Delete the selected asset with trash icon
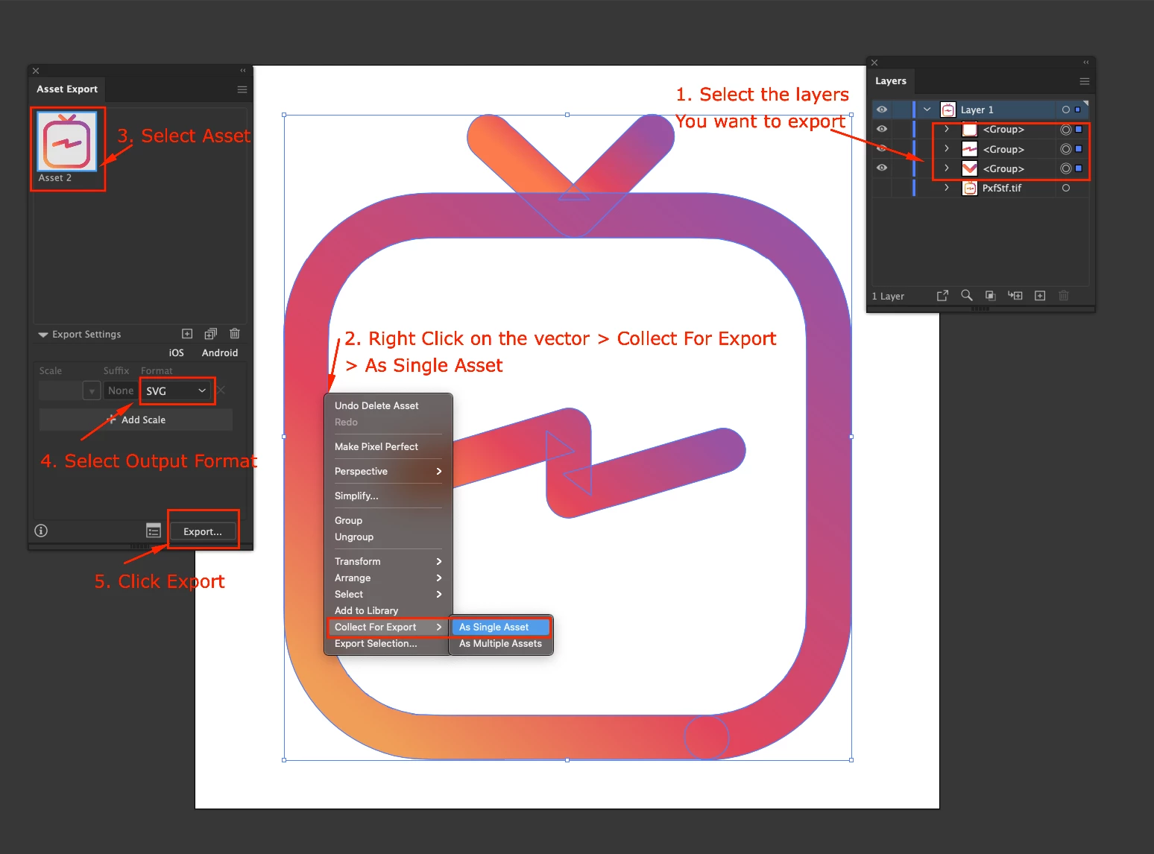The image size is (1154, 854). coord(235,334)
